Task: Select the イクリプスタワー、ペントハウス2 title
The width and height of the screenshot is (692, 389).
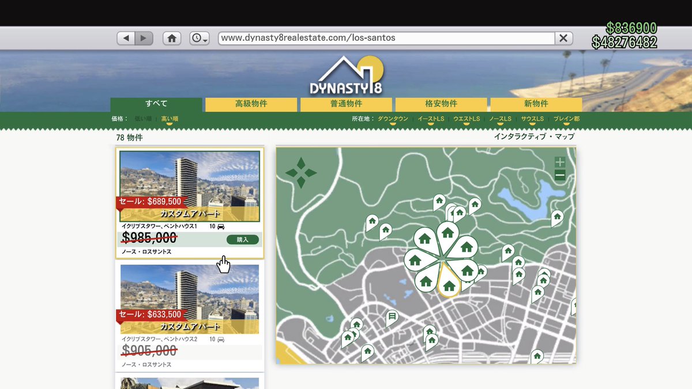Action: (159, 339)
